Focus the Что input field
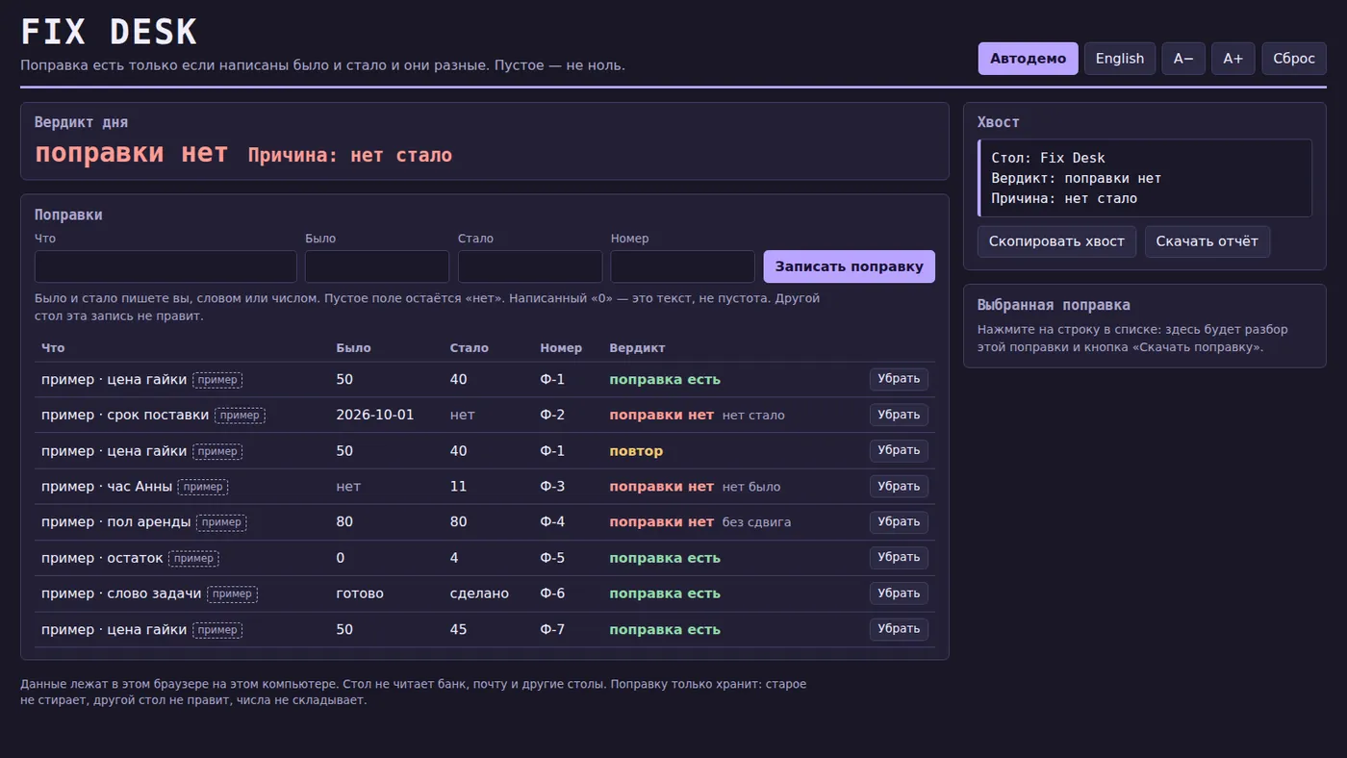The height and width of the screenshot is (758, 1347). [165, 266]
